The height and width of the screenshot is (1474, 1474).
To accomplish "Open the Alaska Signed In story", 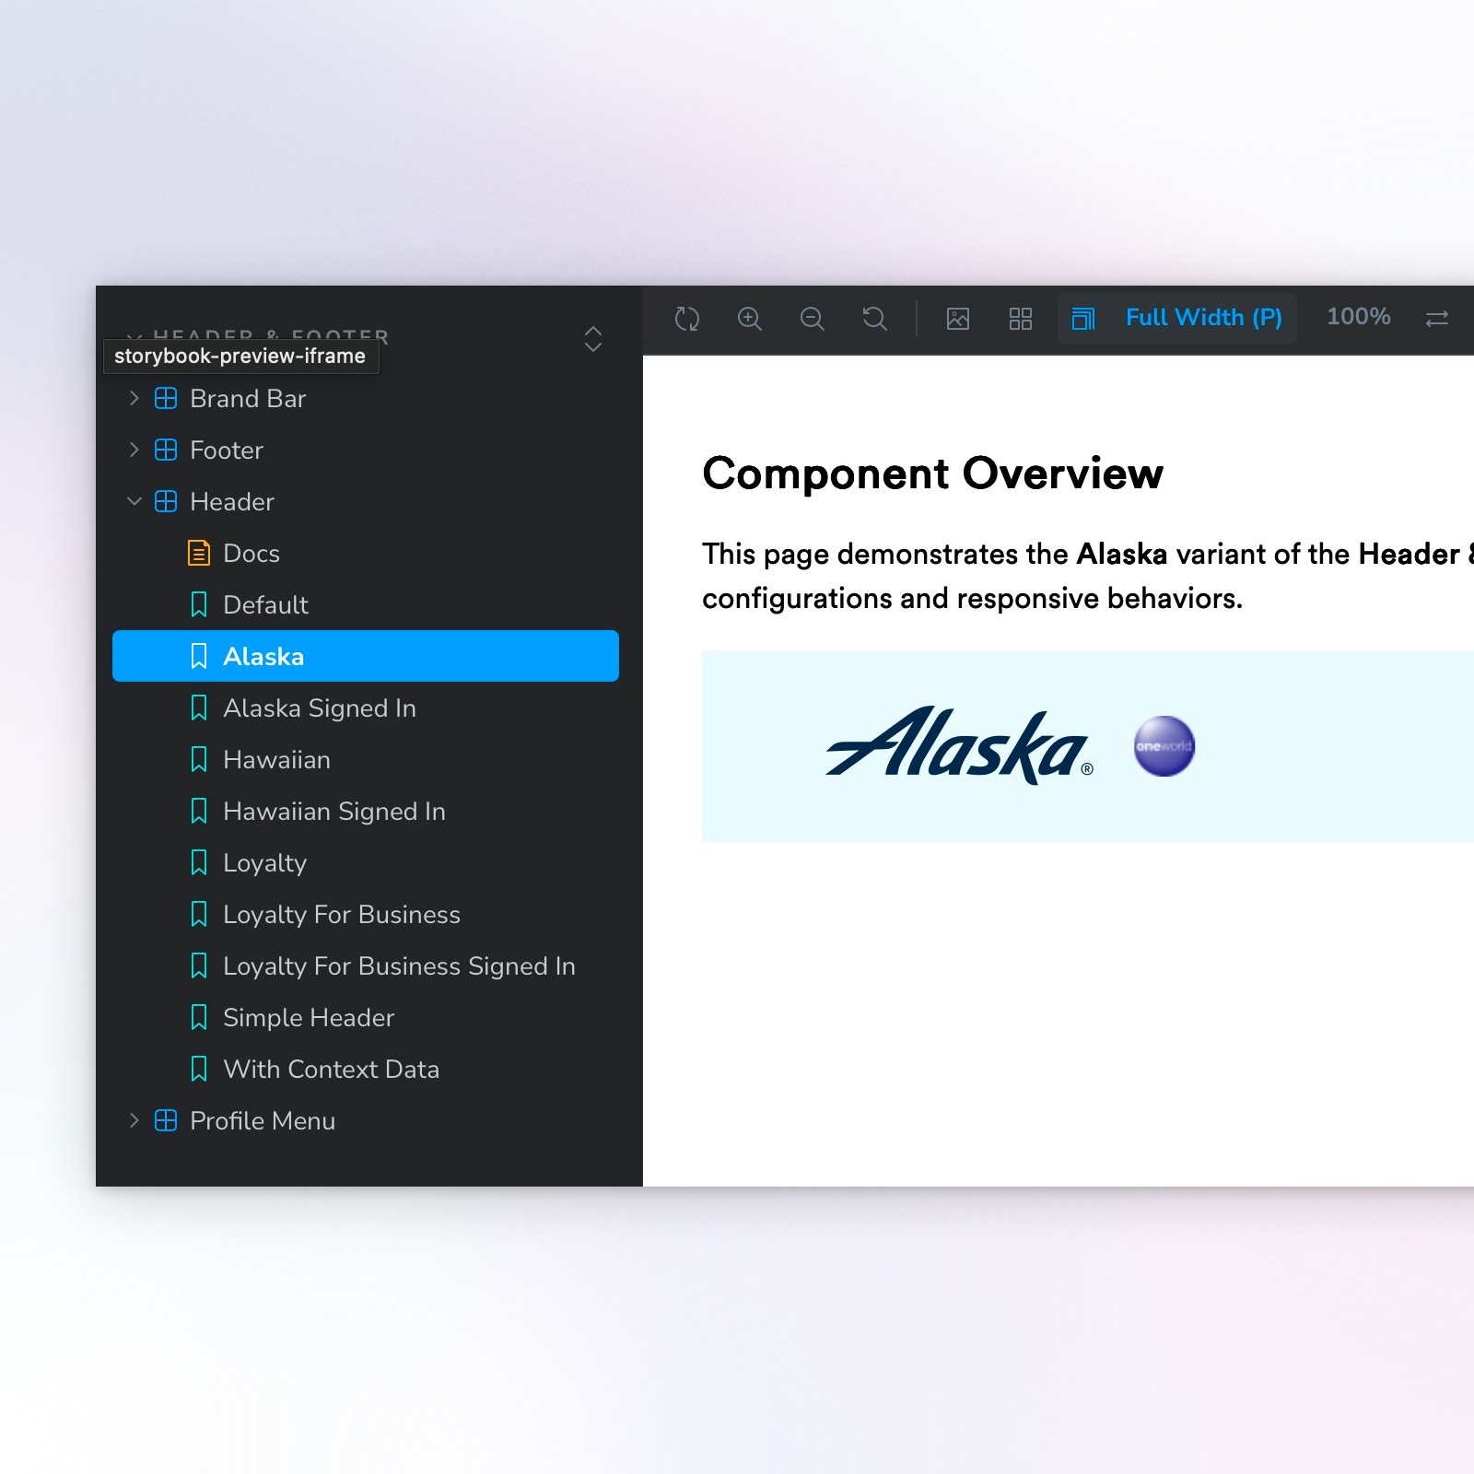I will [366, 708].
